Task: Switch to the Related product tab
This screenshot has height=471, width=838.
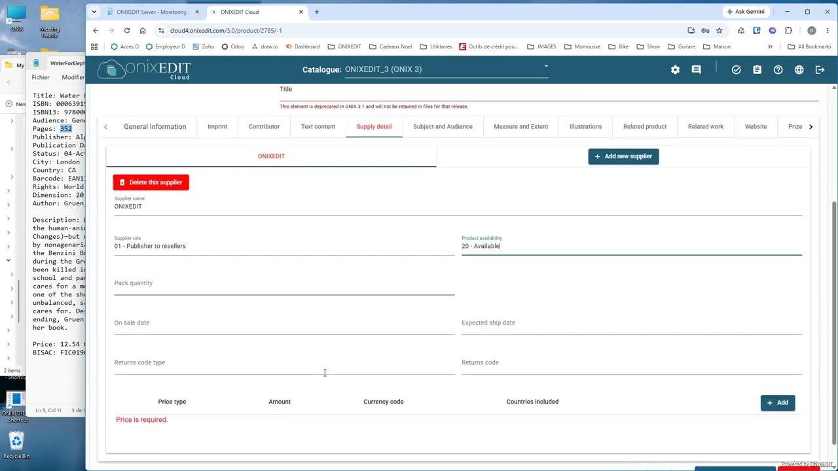Action: [x=645, y=126]
